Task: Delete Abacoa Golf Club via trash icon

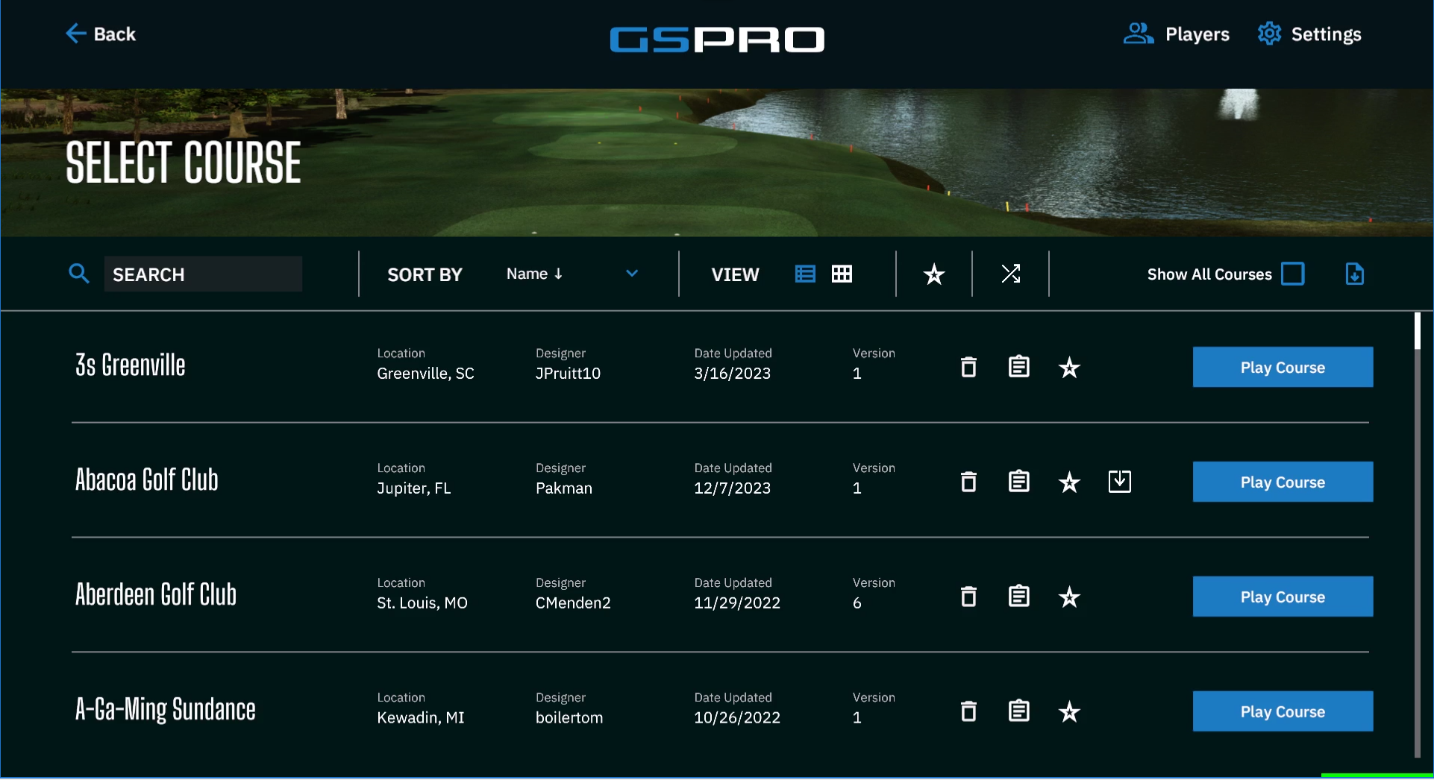Action: 968,482
